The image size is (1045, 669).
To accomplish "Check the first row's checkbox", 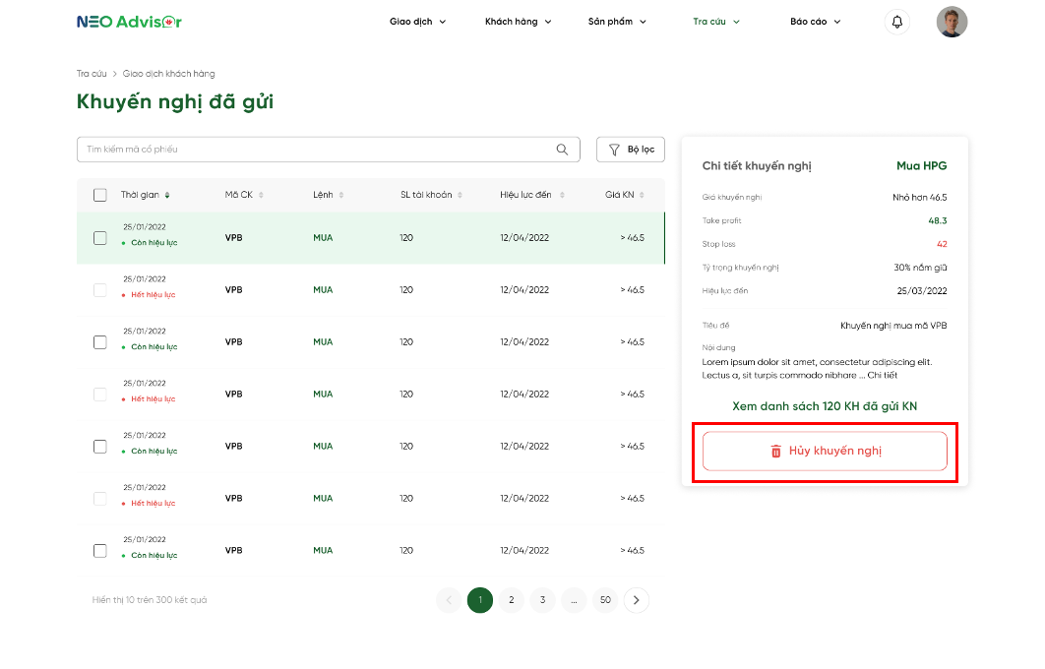I will pyautogui.click(x=99, y=237).
